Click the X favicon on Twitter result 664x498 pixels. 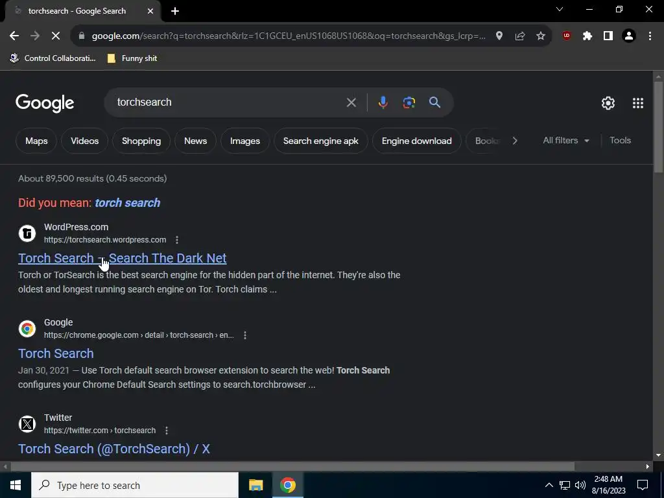point(27,424)
